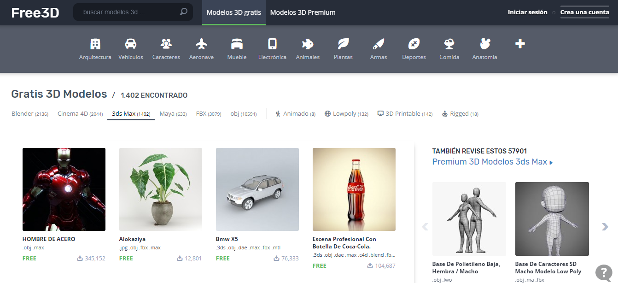Filter models by Animado

(x=295, y=114)
